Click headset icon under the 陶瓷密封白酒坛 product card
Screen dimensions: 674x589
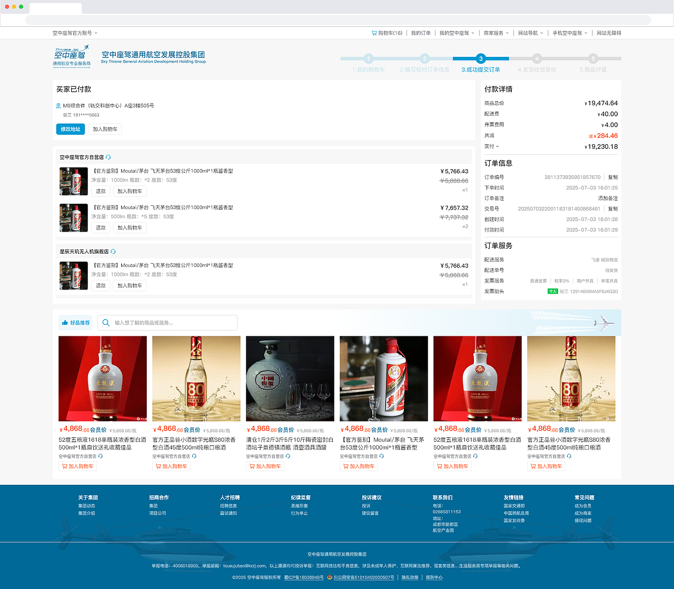point(288,456)
